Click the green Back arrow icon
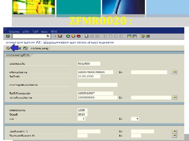This screenshot has width=189, height=141. point(68,36)
